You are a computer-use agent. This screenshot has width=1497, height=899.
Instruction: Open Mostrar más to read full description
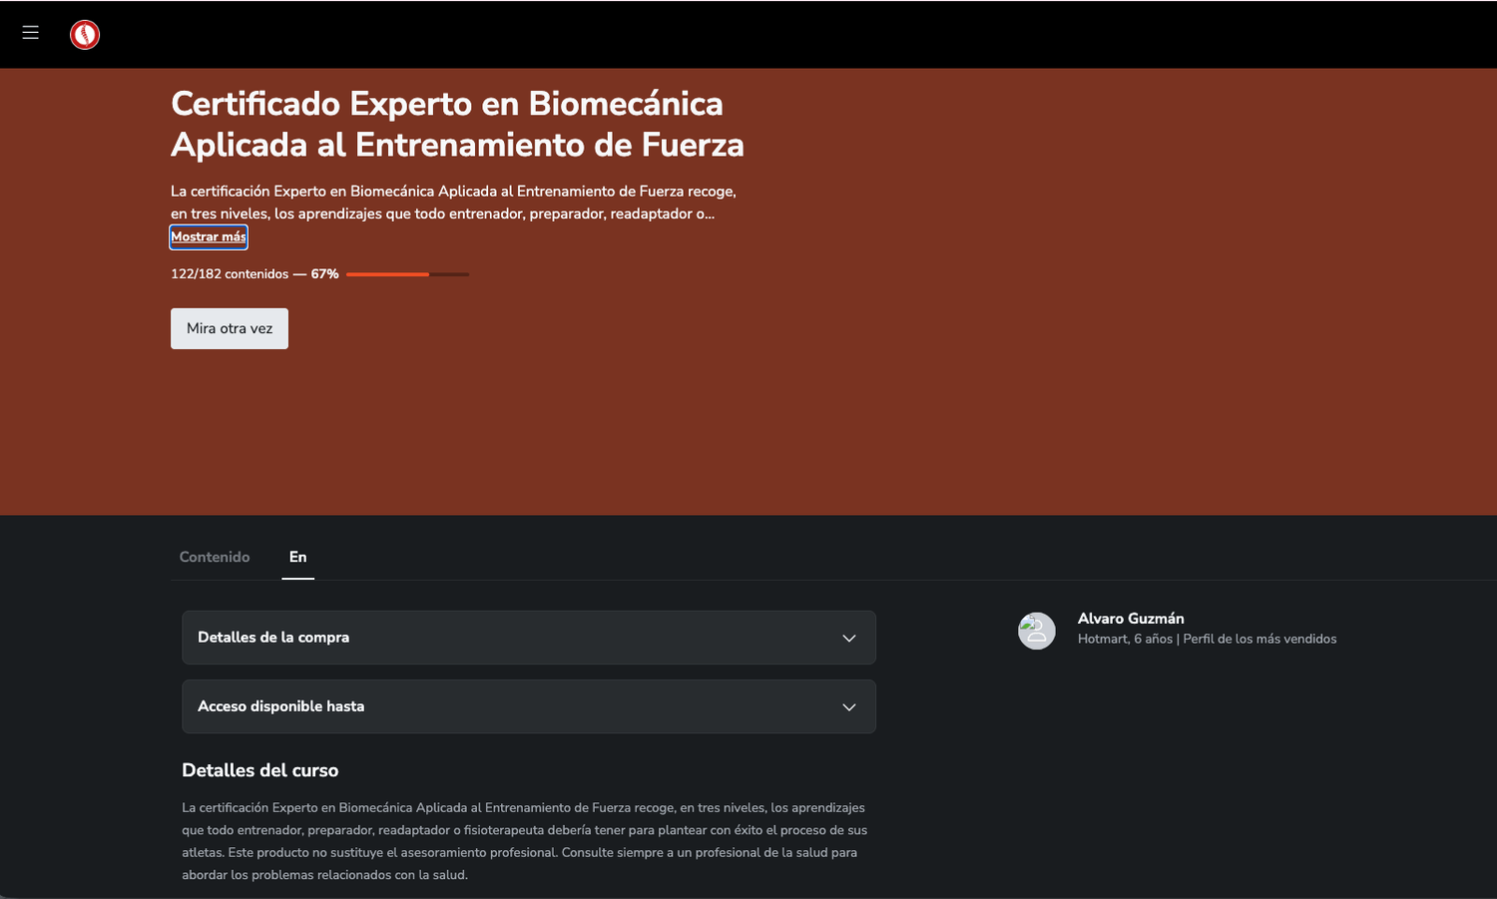coord(208,236)
